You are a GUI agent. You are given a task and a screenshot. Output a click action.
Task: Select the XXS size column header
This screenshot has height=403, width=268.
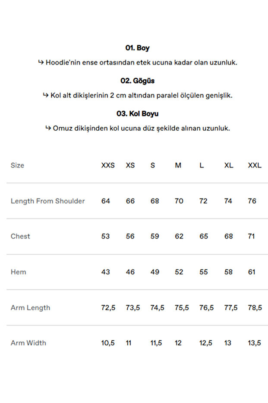[x=108, y=165]
